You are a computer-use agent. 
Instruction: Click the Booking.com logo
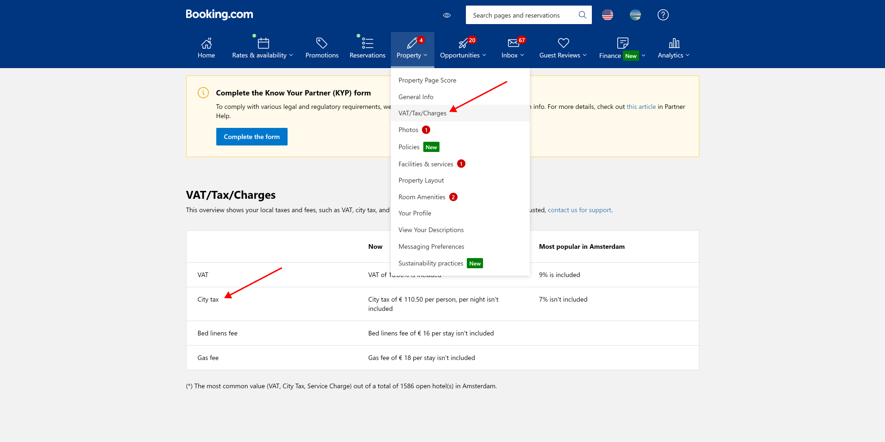(220, 14)
